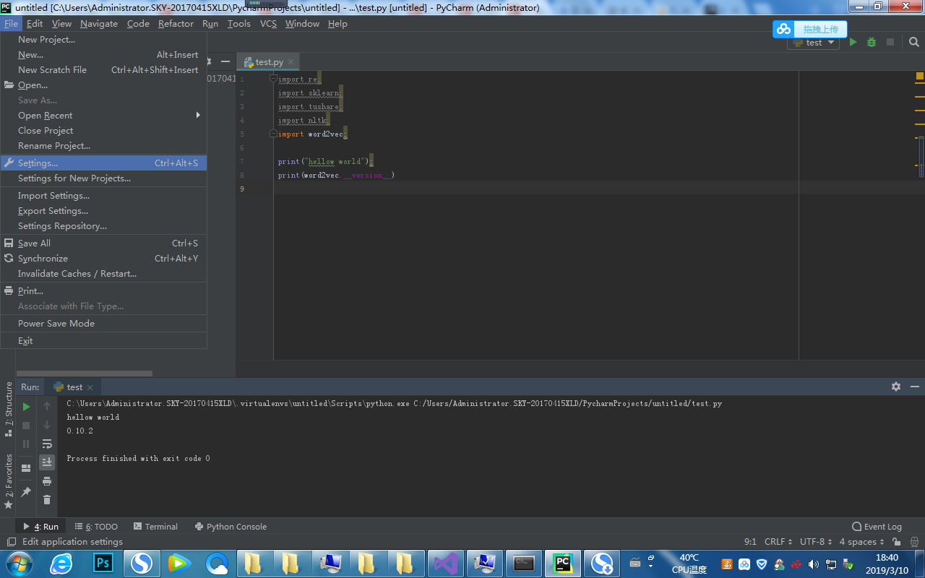
Task: Open Z: Structure side tool window
Action: coord(9,409)
